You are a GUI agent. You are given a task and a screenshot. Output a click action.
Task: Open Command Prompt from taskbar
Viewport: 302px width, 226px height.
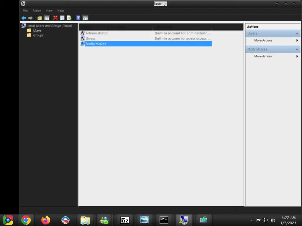pyautogui.click(x=164, y=220)
